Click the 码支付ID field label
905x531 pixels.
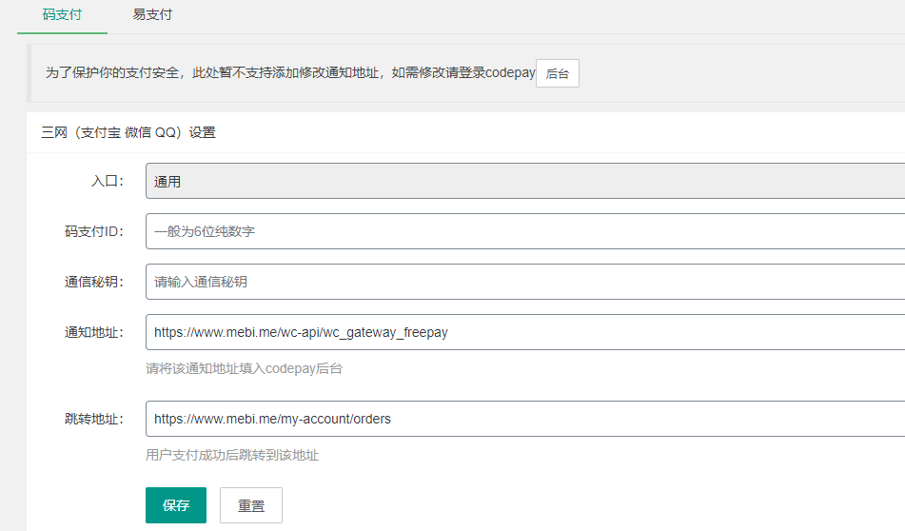point(93,231)
